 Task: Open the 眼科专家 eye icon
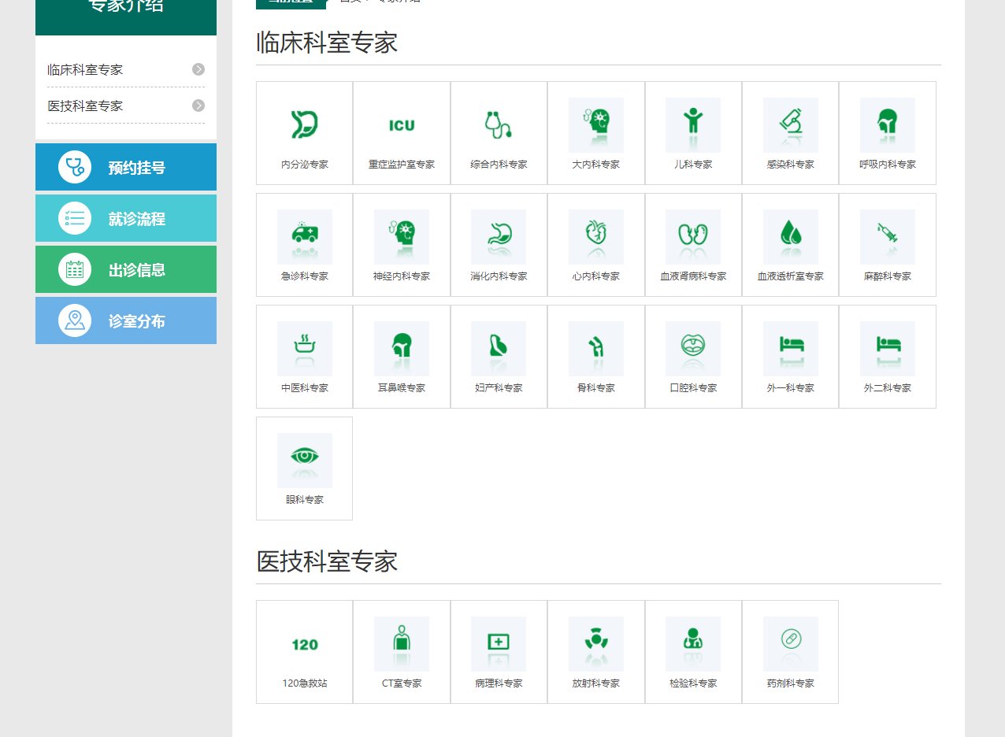304,460
